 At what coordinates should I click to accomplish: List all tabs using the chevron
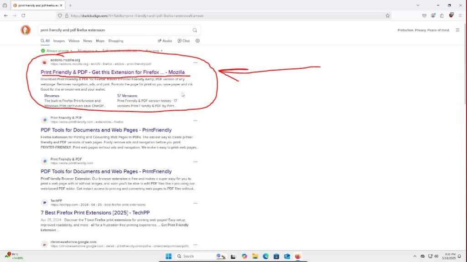(x=418, y=5)
